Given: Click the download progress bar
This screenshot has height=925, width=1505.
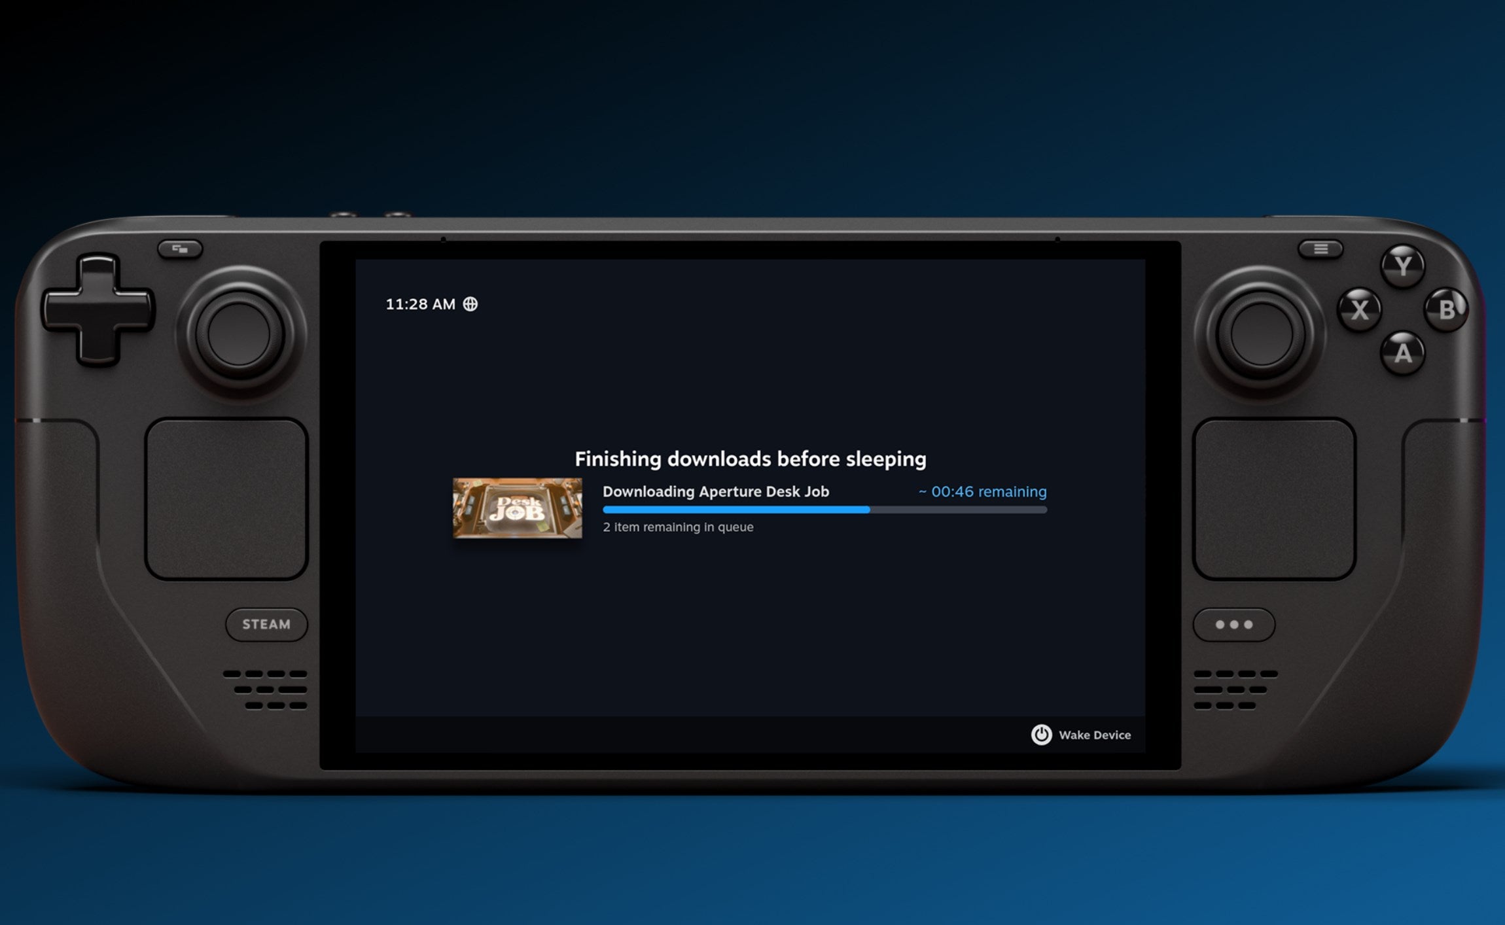Looking at the screenshot, I should (824, 510).
